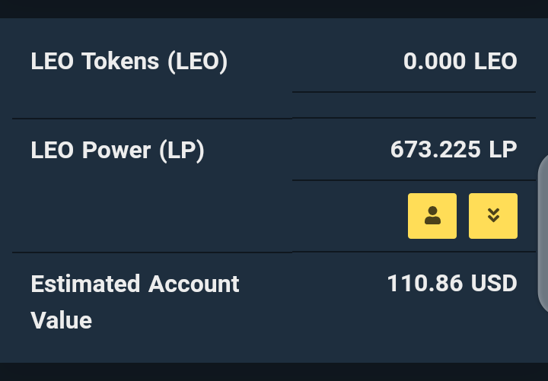Click the empty action row below 0.000 LEO
The height and width of the screenshot is (381, 548).
[414, 105]
